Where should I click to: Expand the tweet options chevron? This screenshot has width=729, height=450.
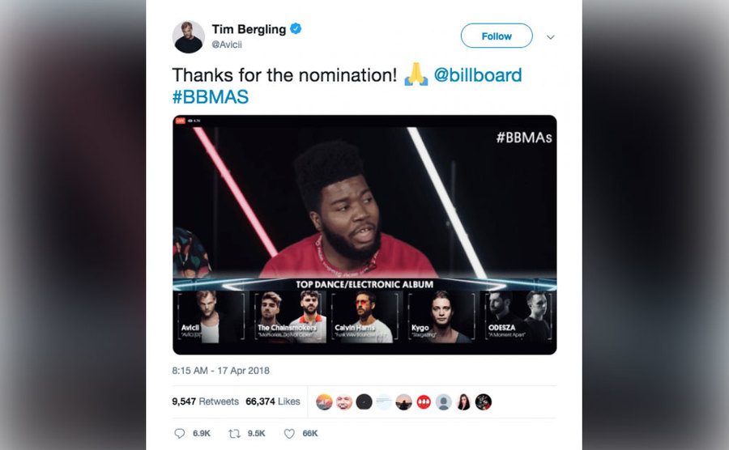551,37
